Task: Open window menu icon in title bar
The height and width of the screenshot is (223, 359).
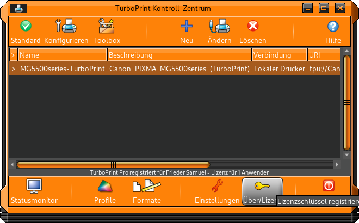Action: tap(18, 8)
